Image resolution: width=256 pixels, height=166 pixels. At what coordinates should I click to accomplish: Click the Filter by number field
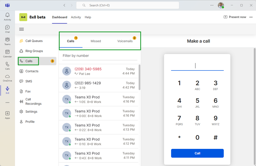[x=100, y=56]
